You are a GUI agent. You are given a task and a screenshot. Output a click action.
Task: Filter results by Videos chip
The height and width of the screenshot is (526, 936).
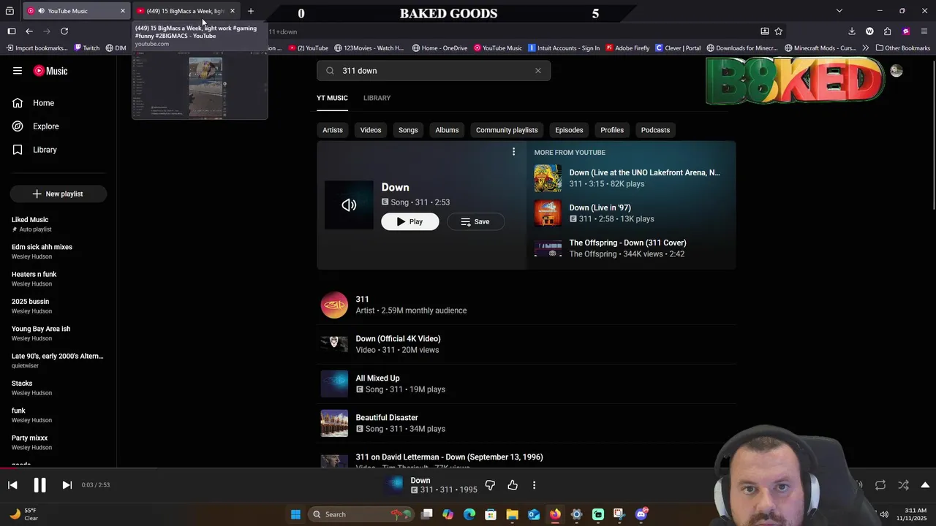pos(371,130)
